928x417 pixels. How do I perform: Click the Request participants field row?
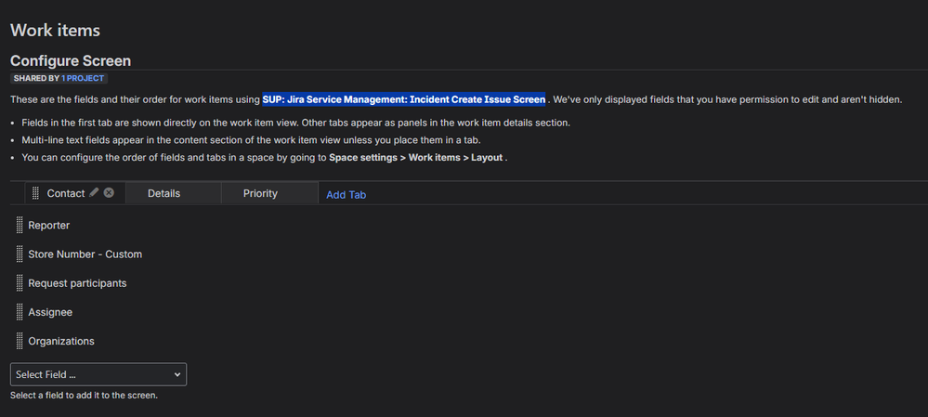coord(77,283)
